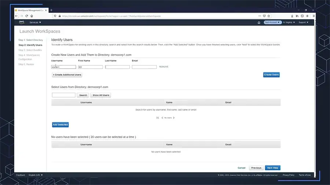
Task: Click Step 3: Select Bundles
Action: click(30, 50)
